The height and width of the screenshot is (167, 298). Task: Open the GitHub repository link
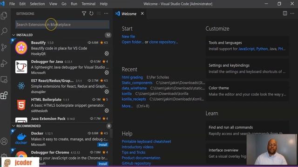click(x=136, y=163)
